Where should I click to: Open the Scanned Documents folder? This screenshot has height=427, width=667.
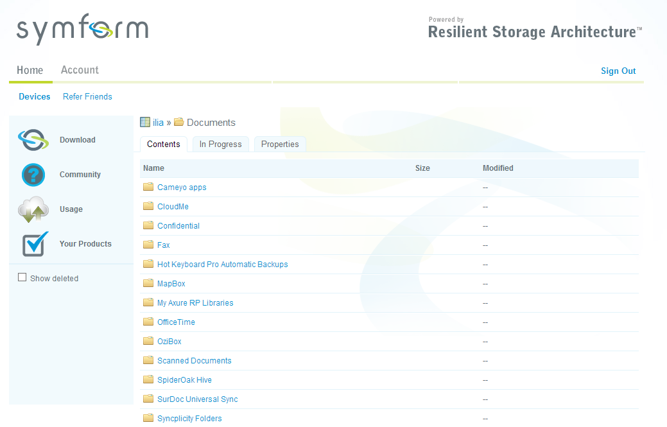click(x=195, y=361)
